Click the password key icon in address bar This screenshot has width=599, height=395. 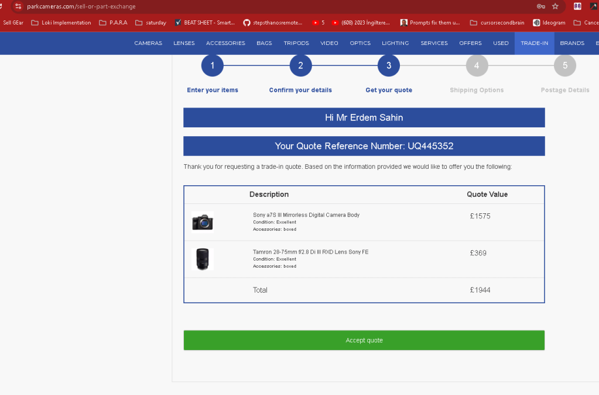coord(540,6)
